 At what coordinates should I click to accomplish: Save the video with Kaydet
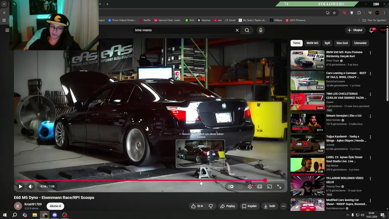249,206
